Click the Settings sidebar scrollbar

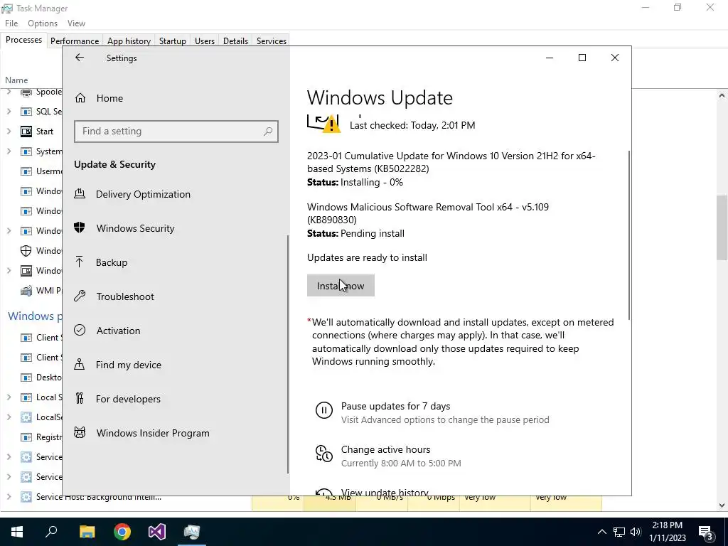[288, 354]
